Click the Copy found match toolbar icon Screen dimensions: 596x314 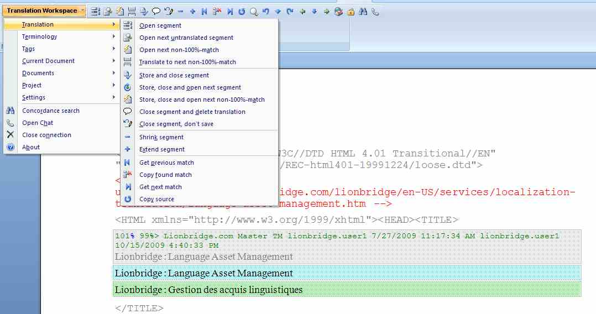(x=217, y=12)
